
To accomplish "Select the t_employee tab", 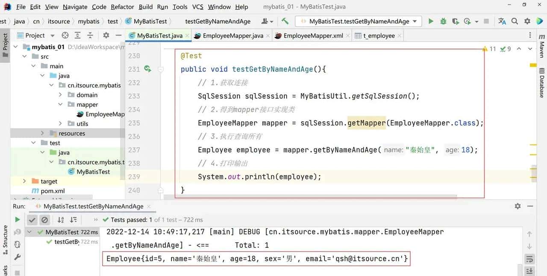I will click(378, 36).
